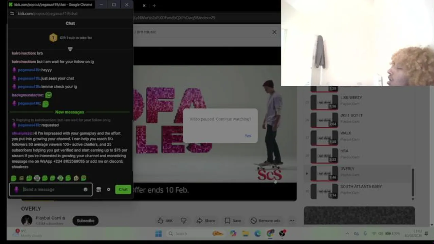Click the OVERLY video title text
The height and width of the screenshot is (244, 434).
point(31,209)
